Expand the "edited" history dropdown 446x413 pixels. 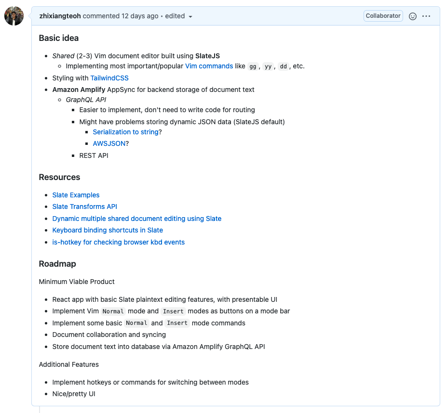178,16
